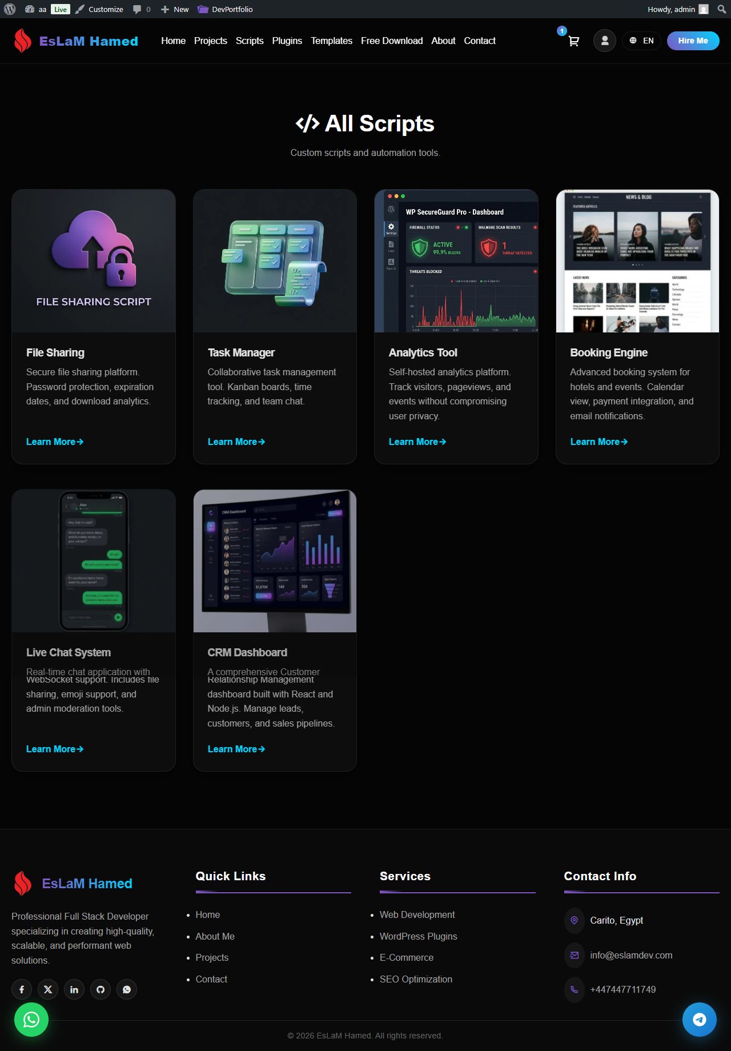Click E-Commerce in footer Services
This screenshot has height=1051, width=731.
pyautogui.click(x=407, y=957)
